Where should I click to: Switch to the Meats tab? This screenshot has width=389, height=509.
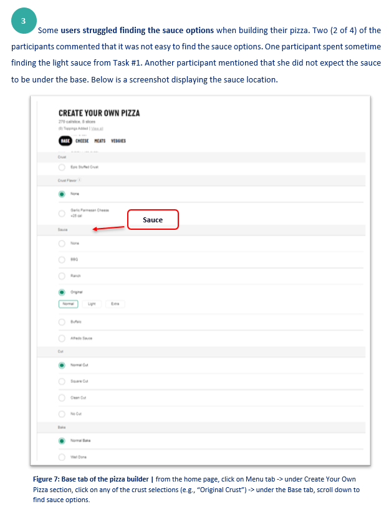(x=100, y=141)
